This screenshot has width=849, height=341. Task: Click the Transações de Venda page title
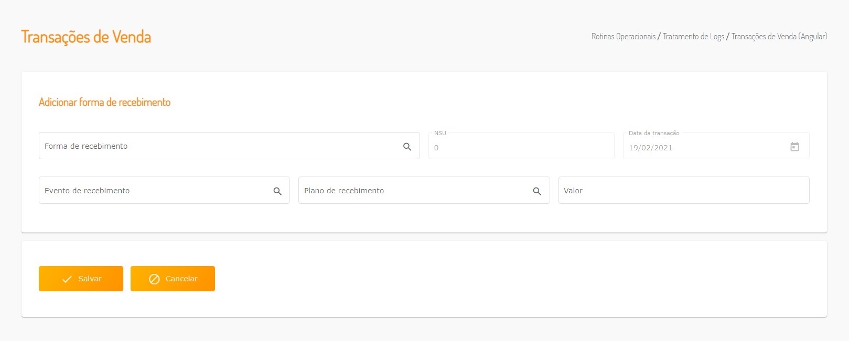(86, 37)
